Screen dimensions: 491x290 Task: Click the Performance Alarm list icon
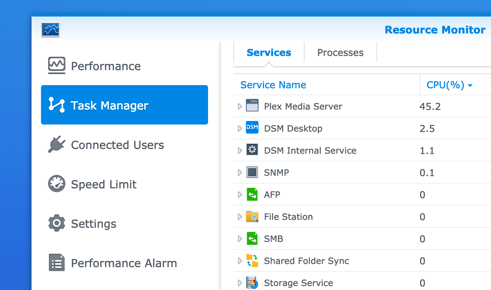click(57, 263)
